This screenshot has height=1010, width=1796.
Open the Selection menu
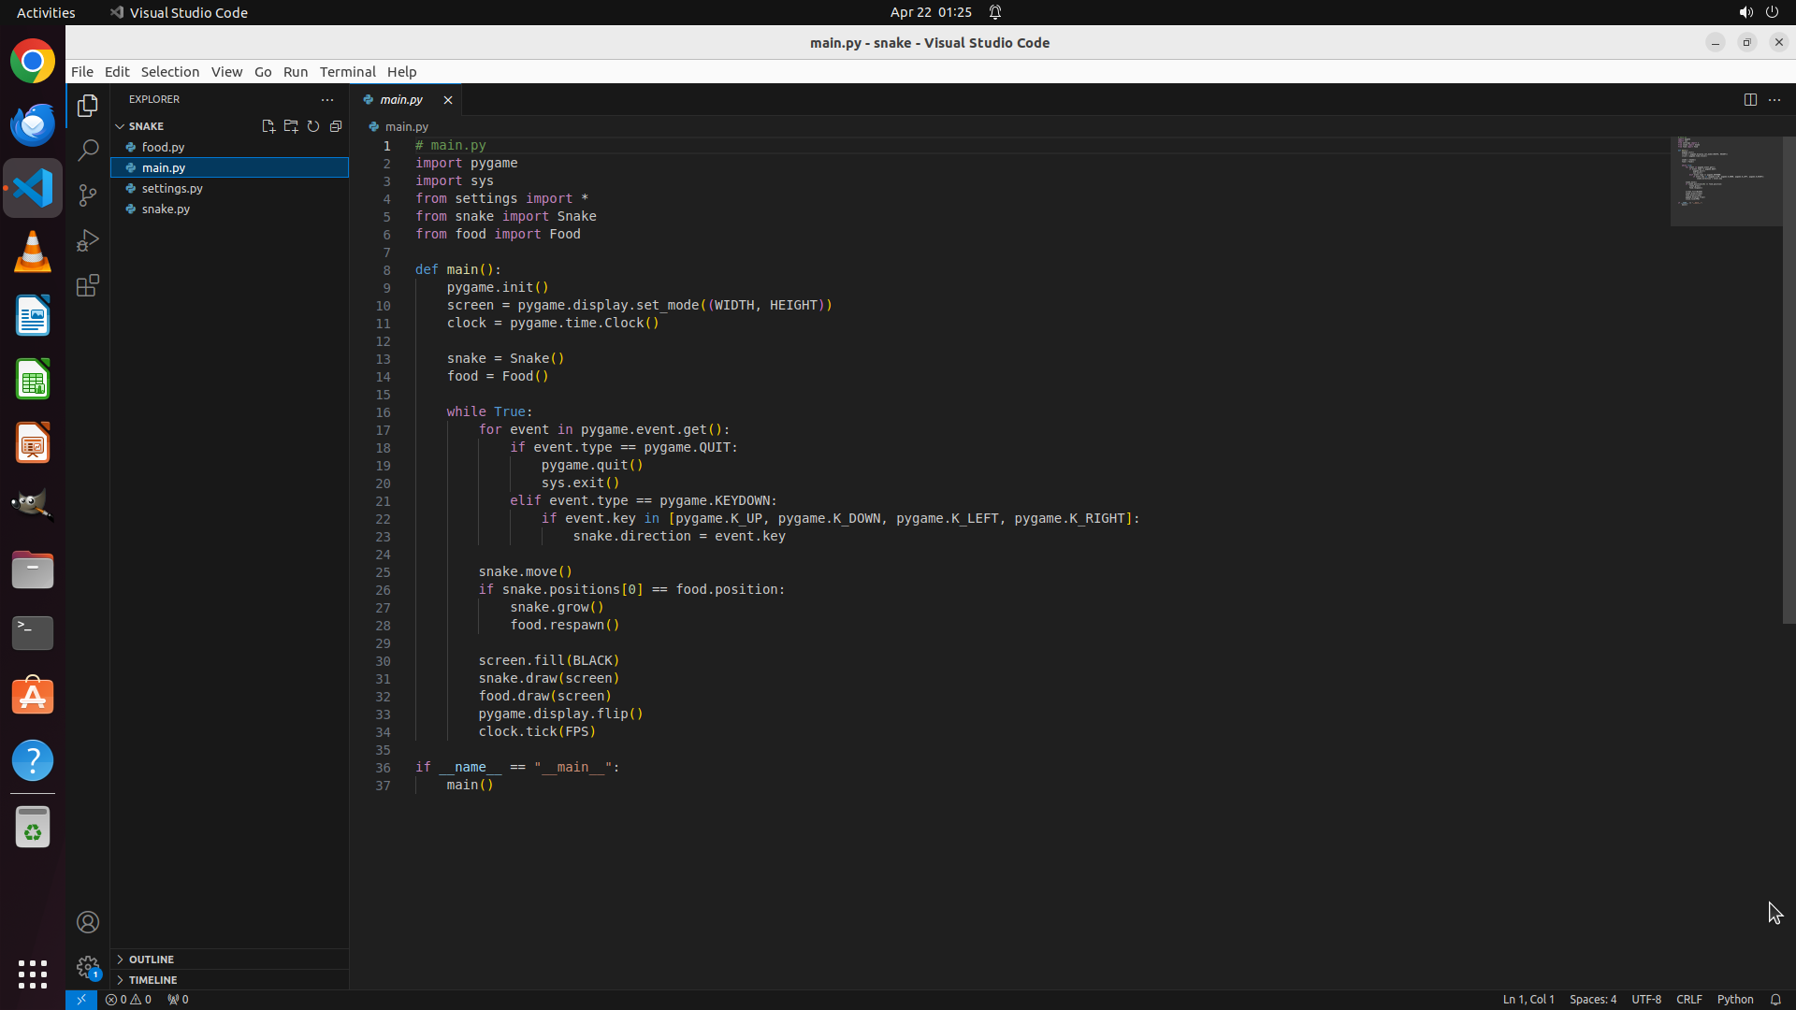pos(169,72)
